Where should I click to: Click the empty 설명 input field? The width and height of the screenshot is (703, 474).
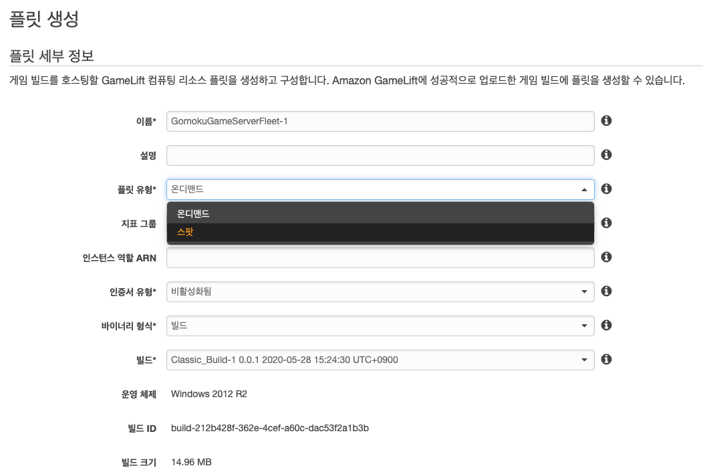(x=380, y=155)
